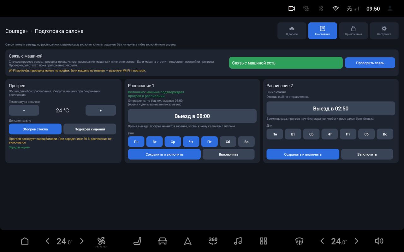Click the Проверить связь button
This screenshot has width=404, height=252.
pyautogui.click(x=370, y=63)
